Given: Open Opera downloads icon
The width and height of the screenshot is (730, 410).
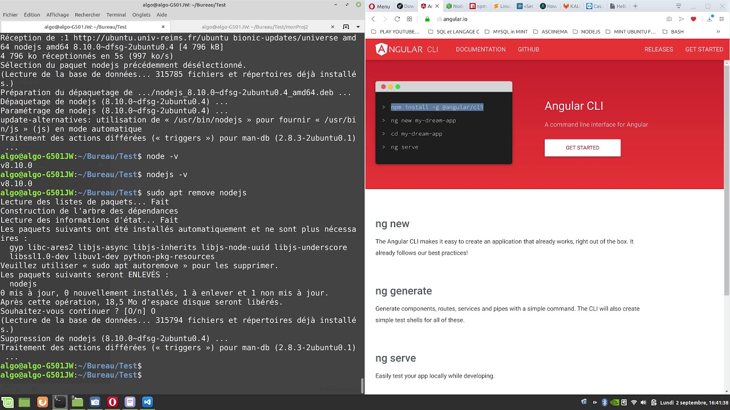Looking at the screenshot, I should pyautogui.click(x=709, y=19).
